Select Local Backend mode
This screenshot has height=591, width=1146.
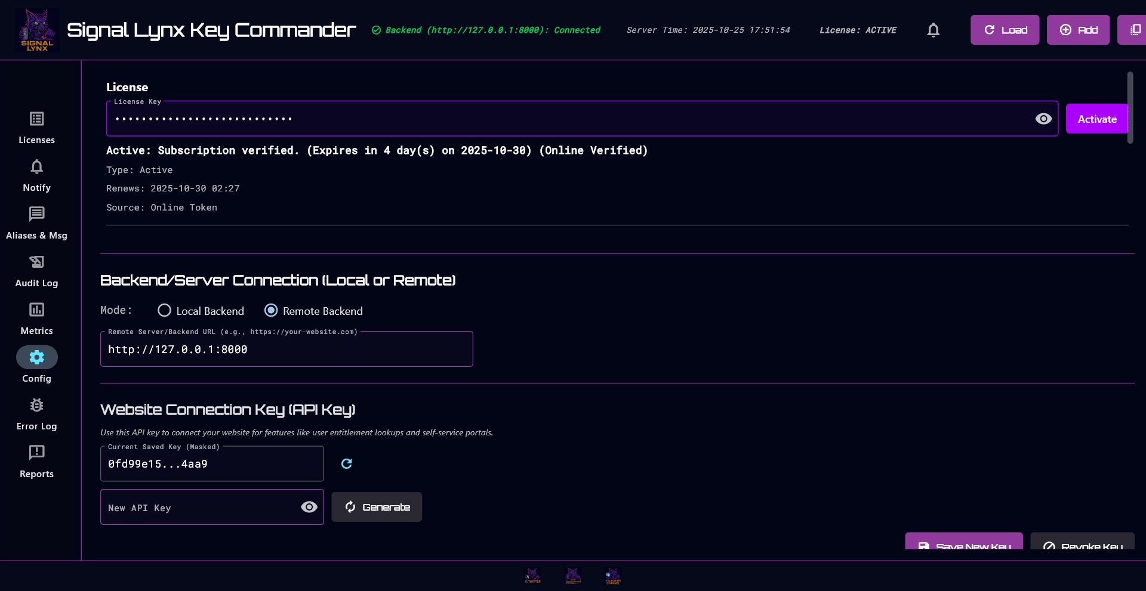(x=164, y=310)
